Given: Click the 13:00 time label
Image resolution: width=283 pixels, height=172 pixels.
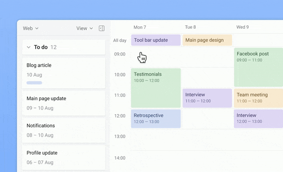Looking at the screenshot, I should point(120,137).
